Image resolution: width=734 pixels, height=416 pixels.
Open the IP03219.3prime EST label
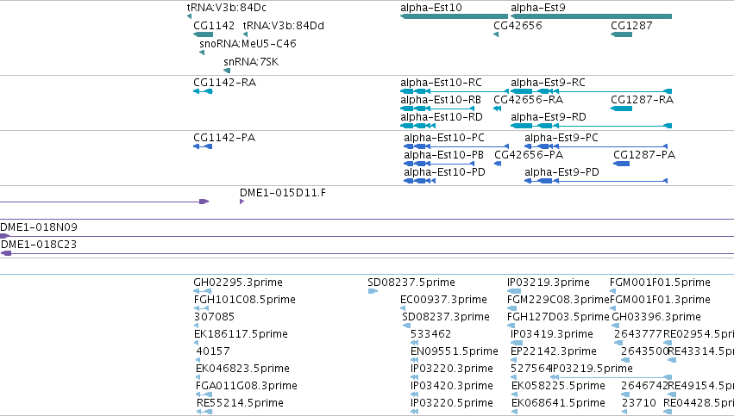point(549,283)
